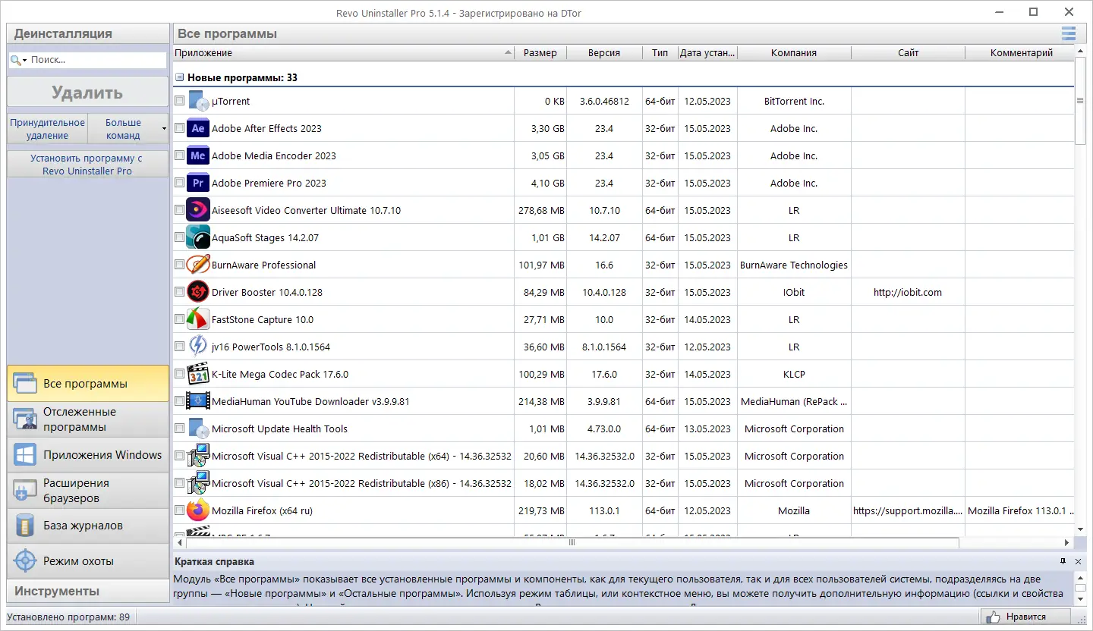Sort by the Дата установки column header

point(707,53)
